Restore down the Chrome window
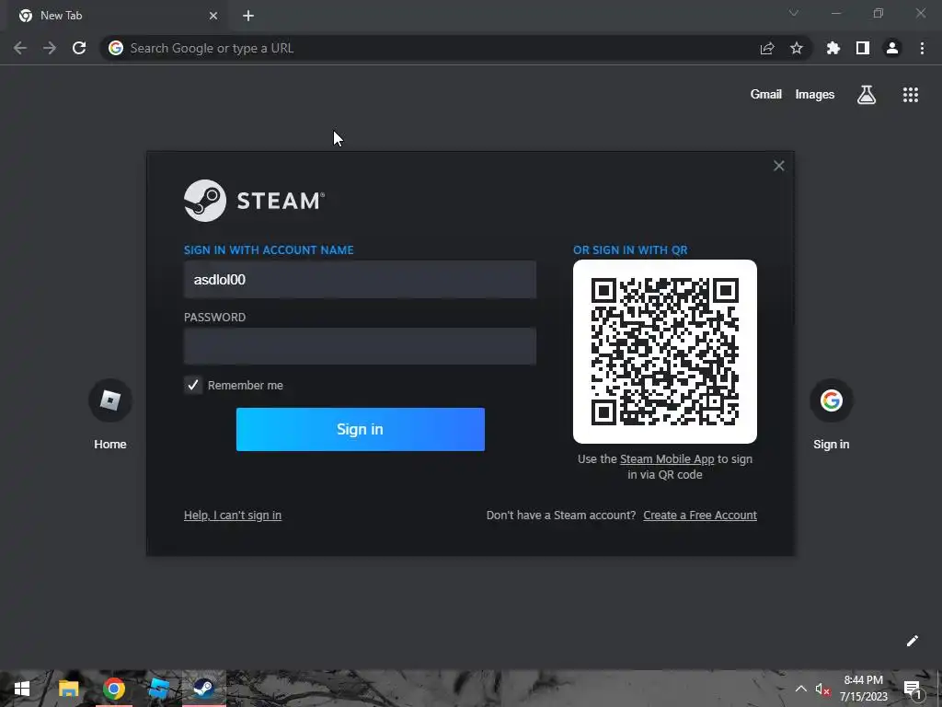Screen dimensions: 942x707 879,13
